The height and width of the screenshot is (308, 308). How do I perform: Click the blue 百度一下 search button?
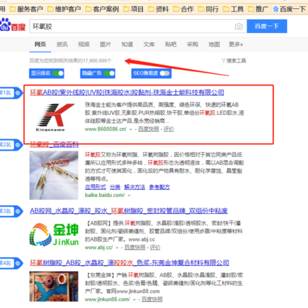point(267,26)
